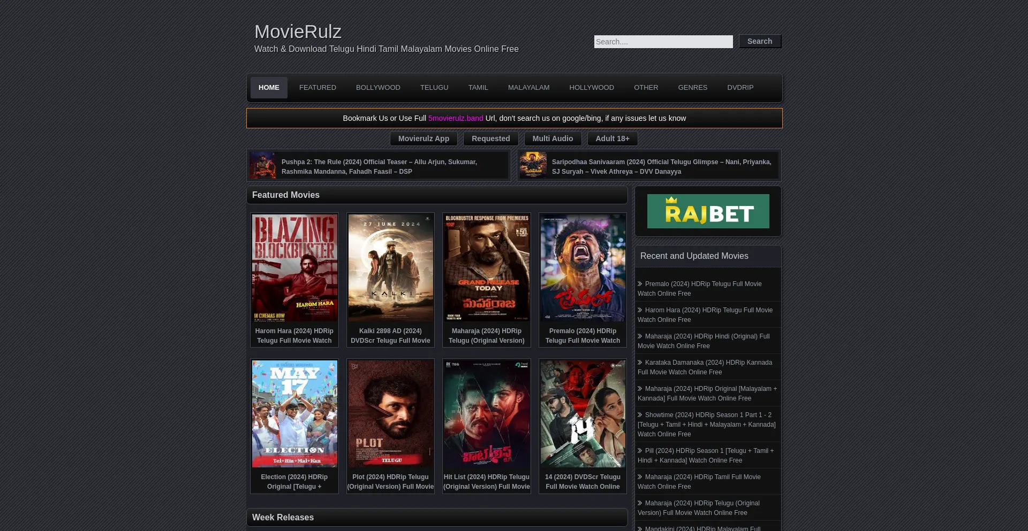1028x531 pixels.
Task: Click the Multi Audio button
Action: pos(553,138)
